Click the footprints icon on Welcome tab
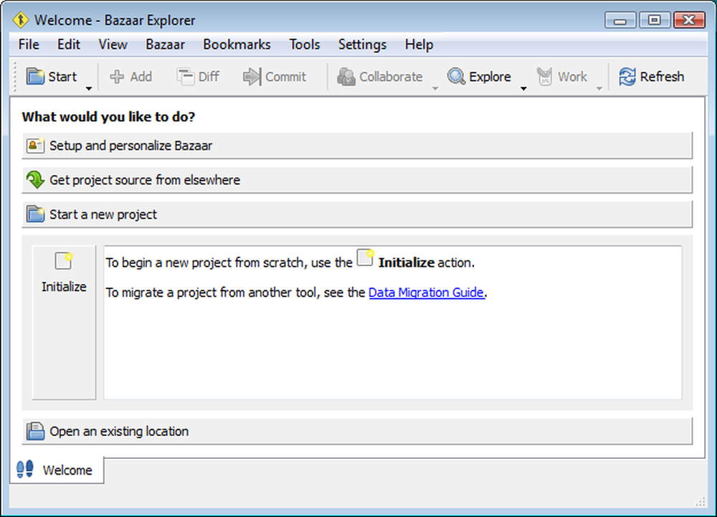717x517 pixels. pyautogui.click(x=25, y=469)
